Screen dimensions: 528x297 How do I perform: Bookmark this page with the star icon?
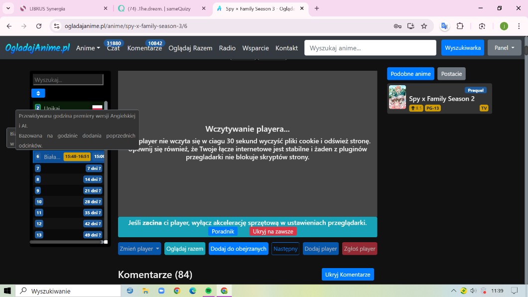[424, 26]
